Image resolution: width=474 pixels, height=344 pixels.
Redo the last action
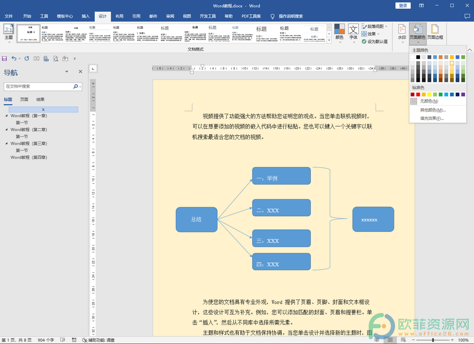(27, 58)
